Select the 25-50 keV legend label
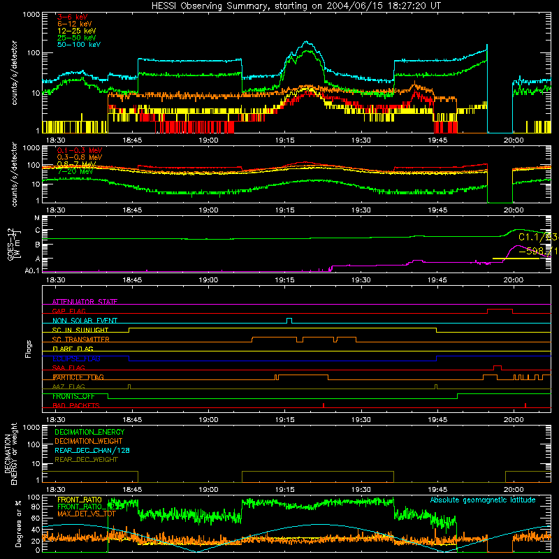This screenshot has height=559, width=559. pyautogui.click(x=76, y=38)
